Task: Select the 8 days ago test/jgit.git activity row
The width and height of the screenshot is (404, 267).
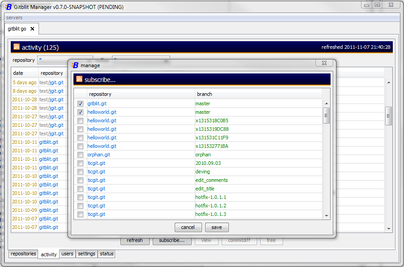Action: point(39,91)
